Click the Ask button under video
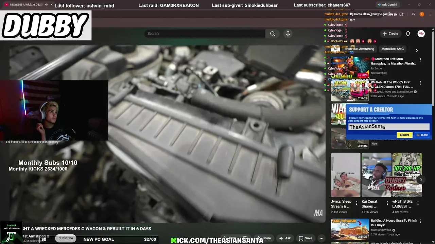 click(x=285, y=238)
